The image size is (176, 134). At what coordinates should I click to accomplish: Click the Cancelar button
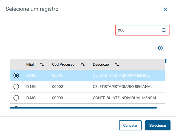point(130,125)
